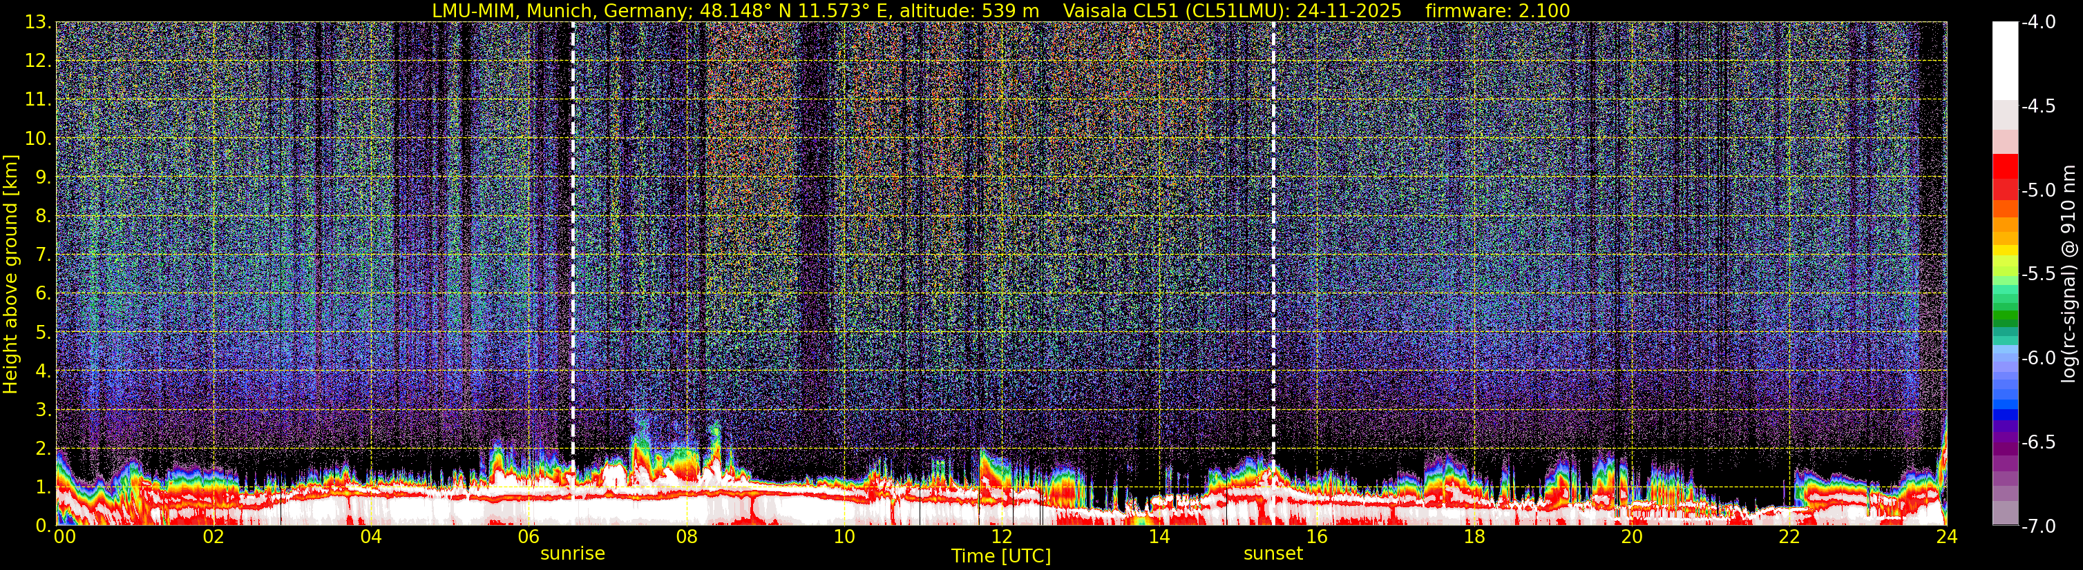Click the '08' time axis tick label
Image resolution: width=2083 pixels, height=570 pixels.
(687, 537)
